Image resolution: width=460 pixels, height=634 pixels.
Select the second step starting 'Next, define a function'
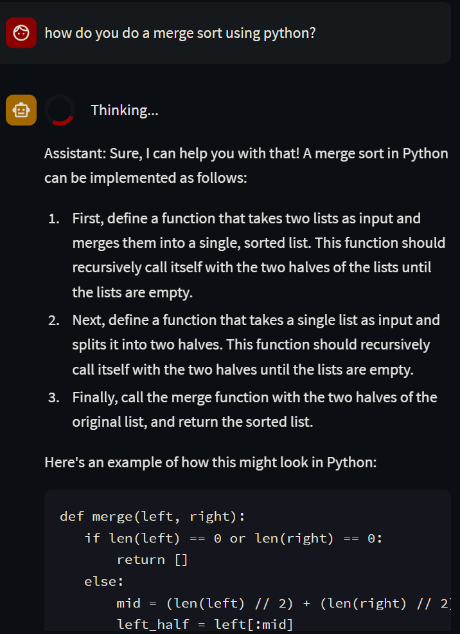tap(256, 344)
